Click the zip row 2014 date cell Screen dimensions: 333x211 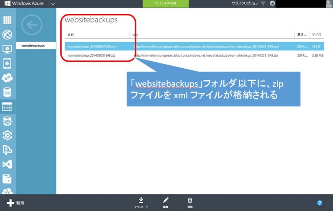point(303,55)
